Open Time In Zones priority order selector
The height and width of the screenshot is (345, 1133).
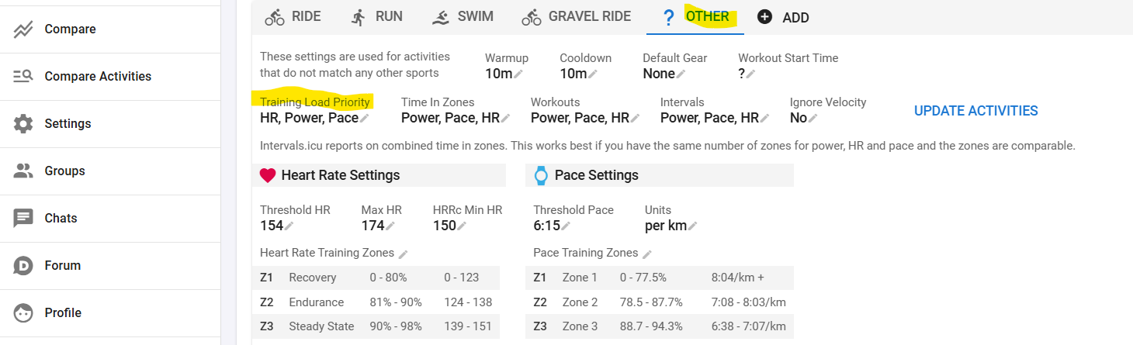506,119
